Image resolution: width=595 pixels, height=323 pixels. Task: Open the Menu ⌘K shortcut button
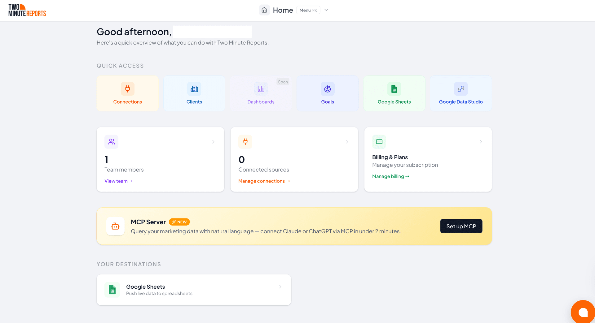pyautogui.click(x=308, y=10)
